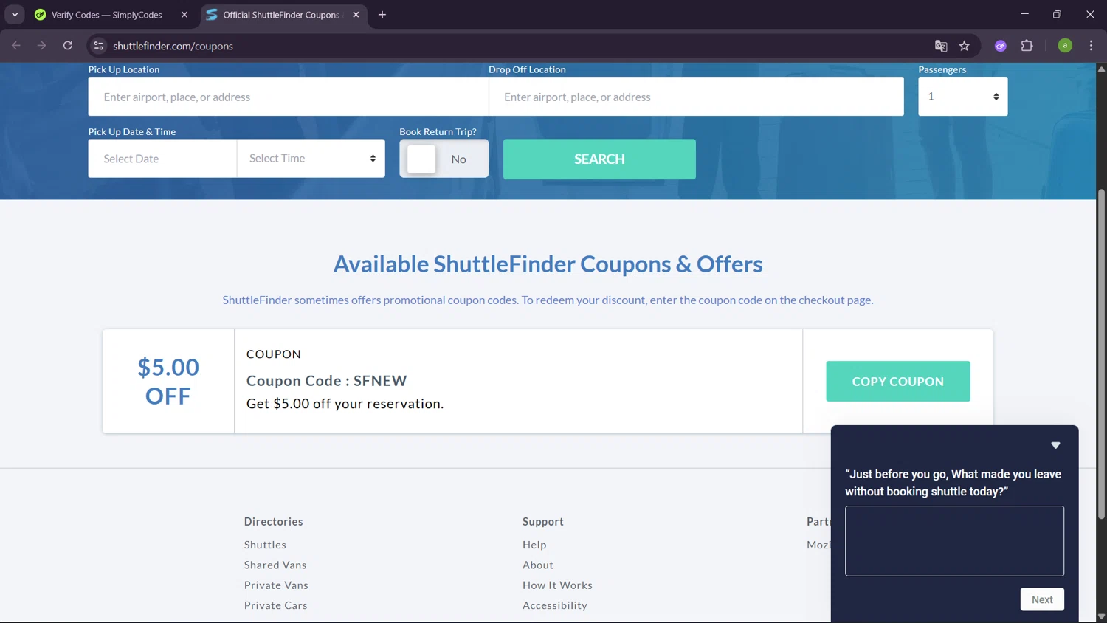
Task: Close the Verify Codes — SimplyCodes tab
Action: pyautogui.click(x=184, y=15)
